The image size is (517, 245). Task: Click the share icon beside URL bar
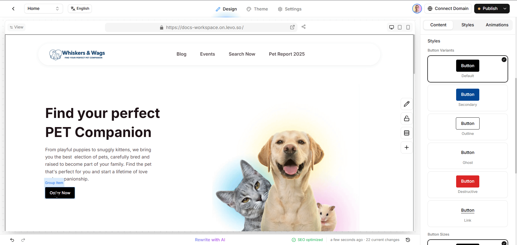303,27
